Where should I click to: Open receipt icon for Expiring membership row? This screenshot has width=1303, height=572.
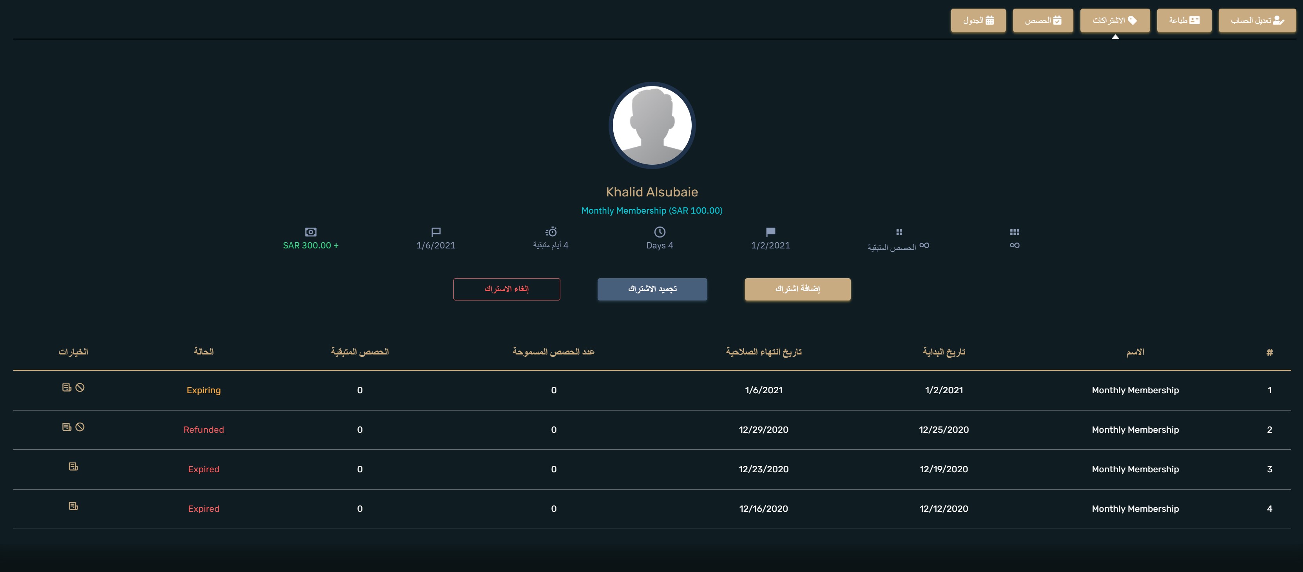tap(67, 387)
